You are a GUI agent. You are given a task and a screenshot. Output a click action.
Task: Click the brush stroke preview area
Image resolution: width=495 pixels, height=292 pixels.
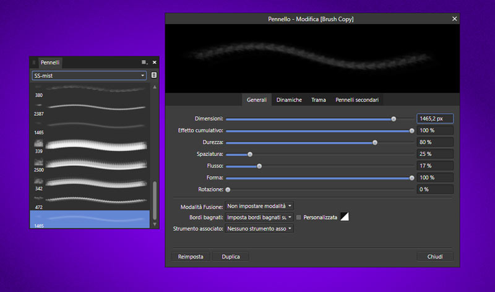point(312,58)
